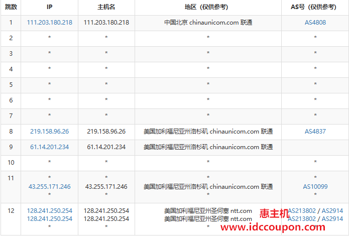
Task: Select hop 9 region cell 洛杉矶 chinaunicom.com
Action: (208, 147)
